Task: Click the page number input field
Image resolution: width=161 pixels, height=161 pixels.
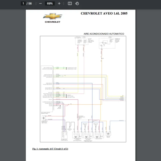Action: (x=23, y=3)
